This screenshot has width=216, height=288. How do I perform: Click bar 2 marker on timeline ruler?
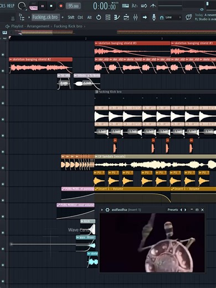coord(86,39)
